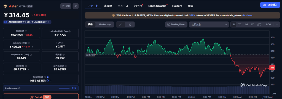This screenshot has height=99, width=282.
Task: Click the #36 rank badge
Action: 30,6
